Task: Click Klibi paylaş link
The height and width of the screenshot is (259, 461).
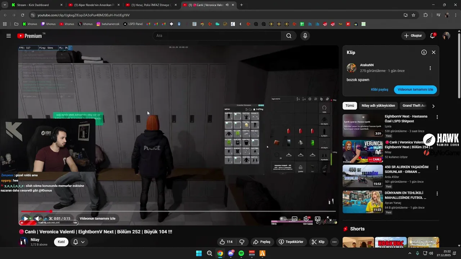Action: [380, 90]
